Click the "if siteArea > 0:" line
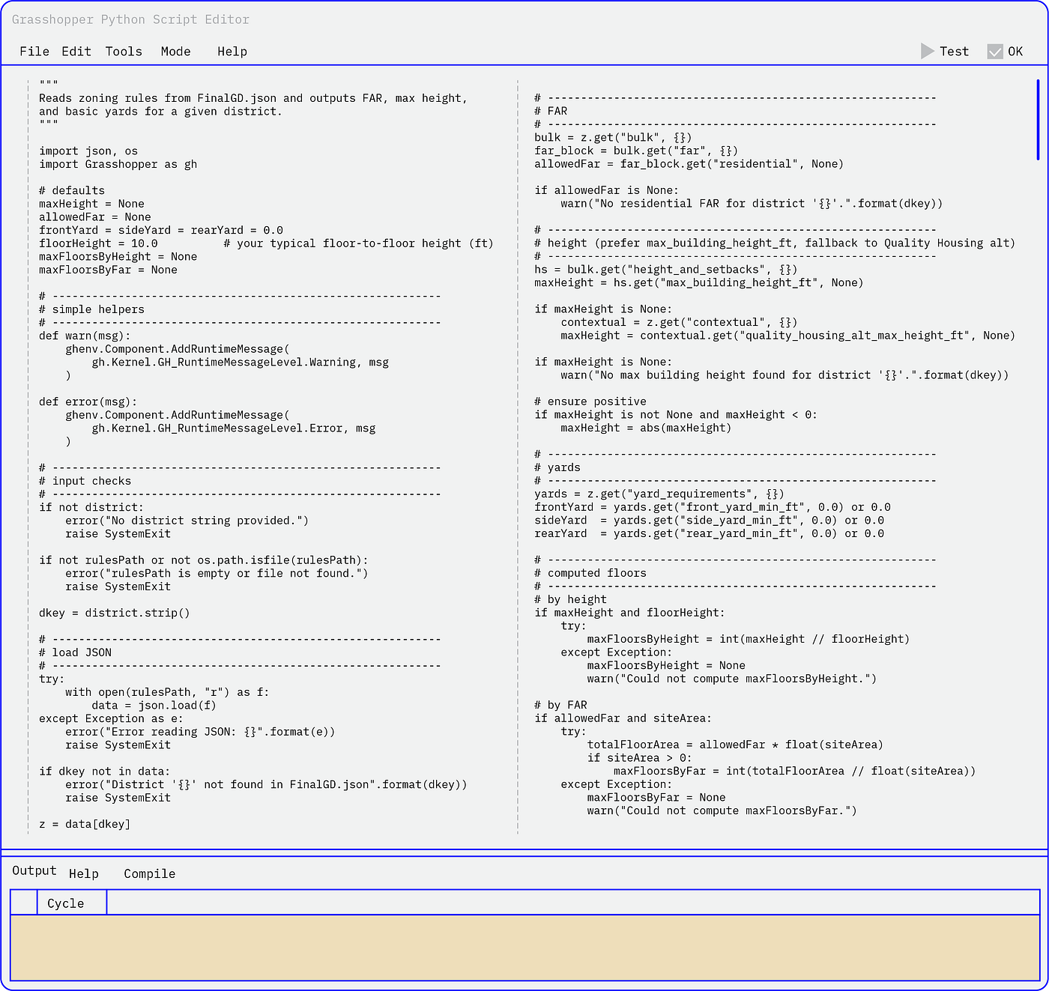Viewport: 1049px width, 991px height. pos(639,758)
